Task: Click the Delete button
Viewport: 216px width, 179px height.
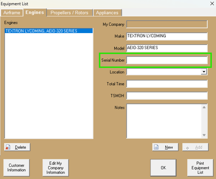Action: point(17,147)
